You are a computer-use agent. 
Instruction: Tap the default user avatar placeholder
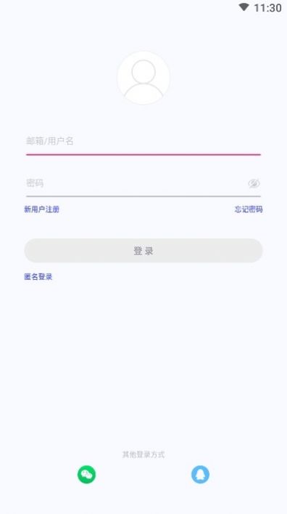coord(143,78)
